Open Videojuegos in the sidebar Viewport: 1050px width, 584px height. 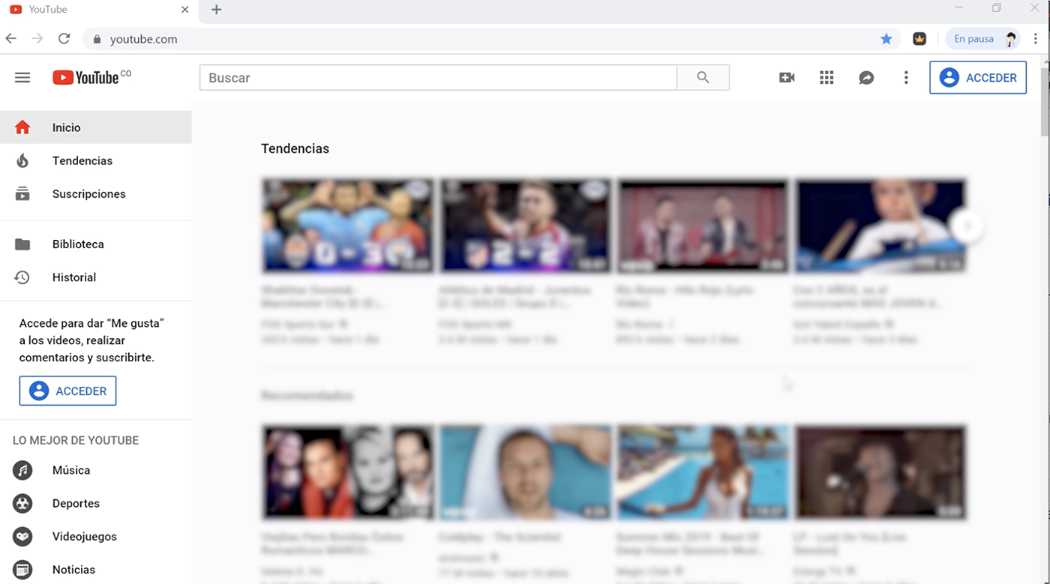coord(96,536)
